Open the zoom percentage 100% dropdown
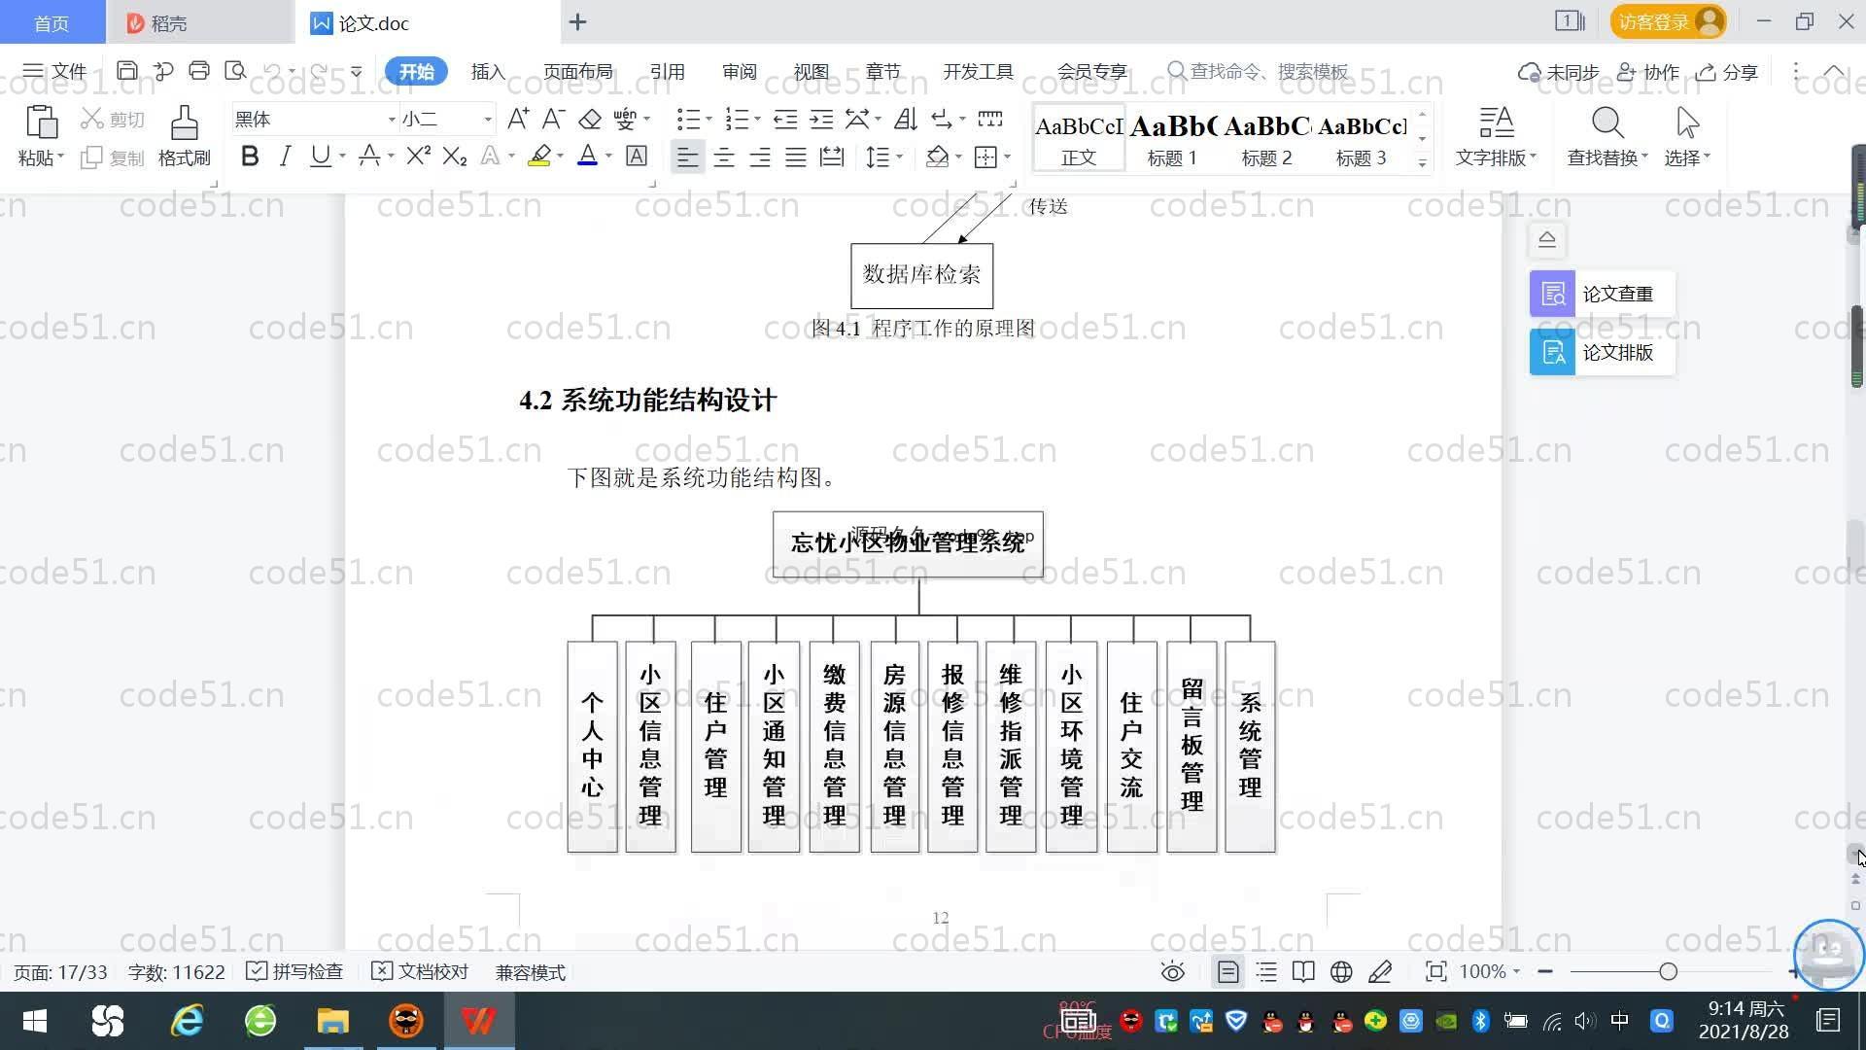 (x=1490, y=971)
